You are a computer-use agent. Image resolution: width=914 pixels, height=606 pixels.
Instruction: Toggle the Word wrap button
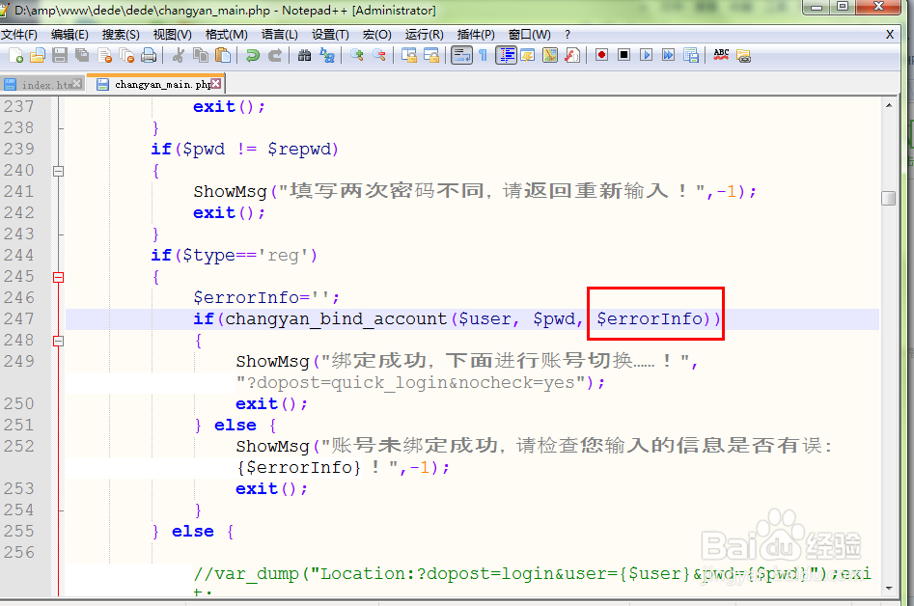[x=461, y=55]
